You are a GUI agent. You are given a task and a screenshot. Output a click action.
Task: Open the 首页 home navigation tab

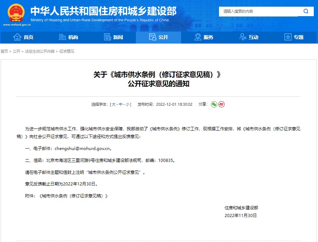coord(23,37)
